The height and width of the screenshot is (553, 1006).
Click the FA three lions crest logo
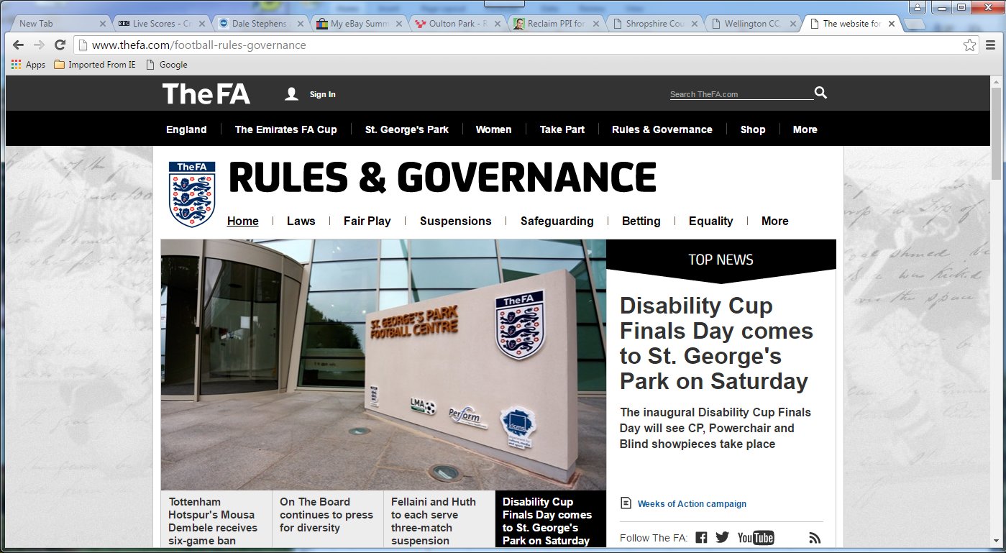click(x=191, y=194)
